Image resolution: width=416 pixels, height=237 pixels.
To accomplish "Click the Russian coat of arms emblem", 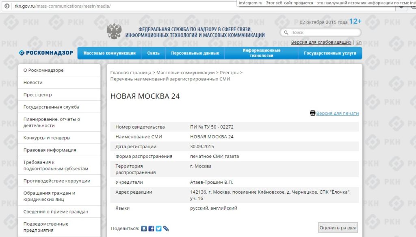I will click(x=114, y=31).
